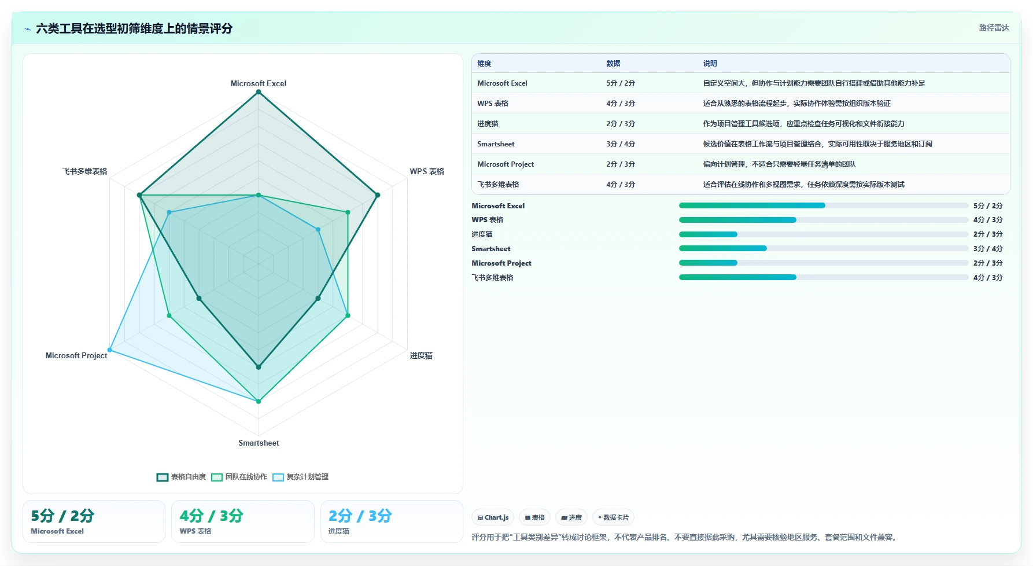Click WPS 表格 progress bar
The height and width of the screenshot is (566, 1033).
[824, 220]
